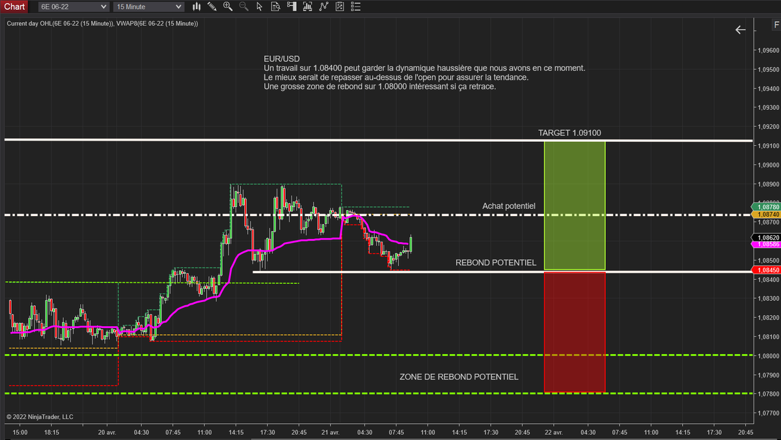781x440 pixels.
Task: Select the EUR/USD annotation text block
Action: point(424,72)
